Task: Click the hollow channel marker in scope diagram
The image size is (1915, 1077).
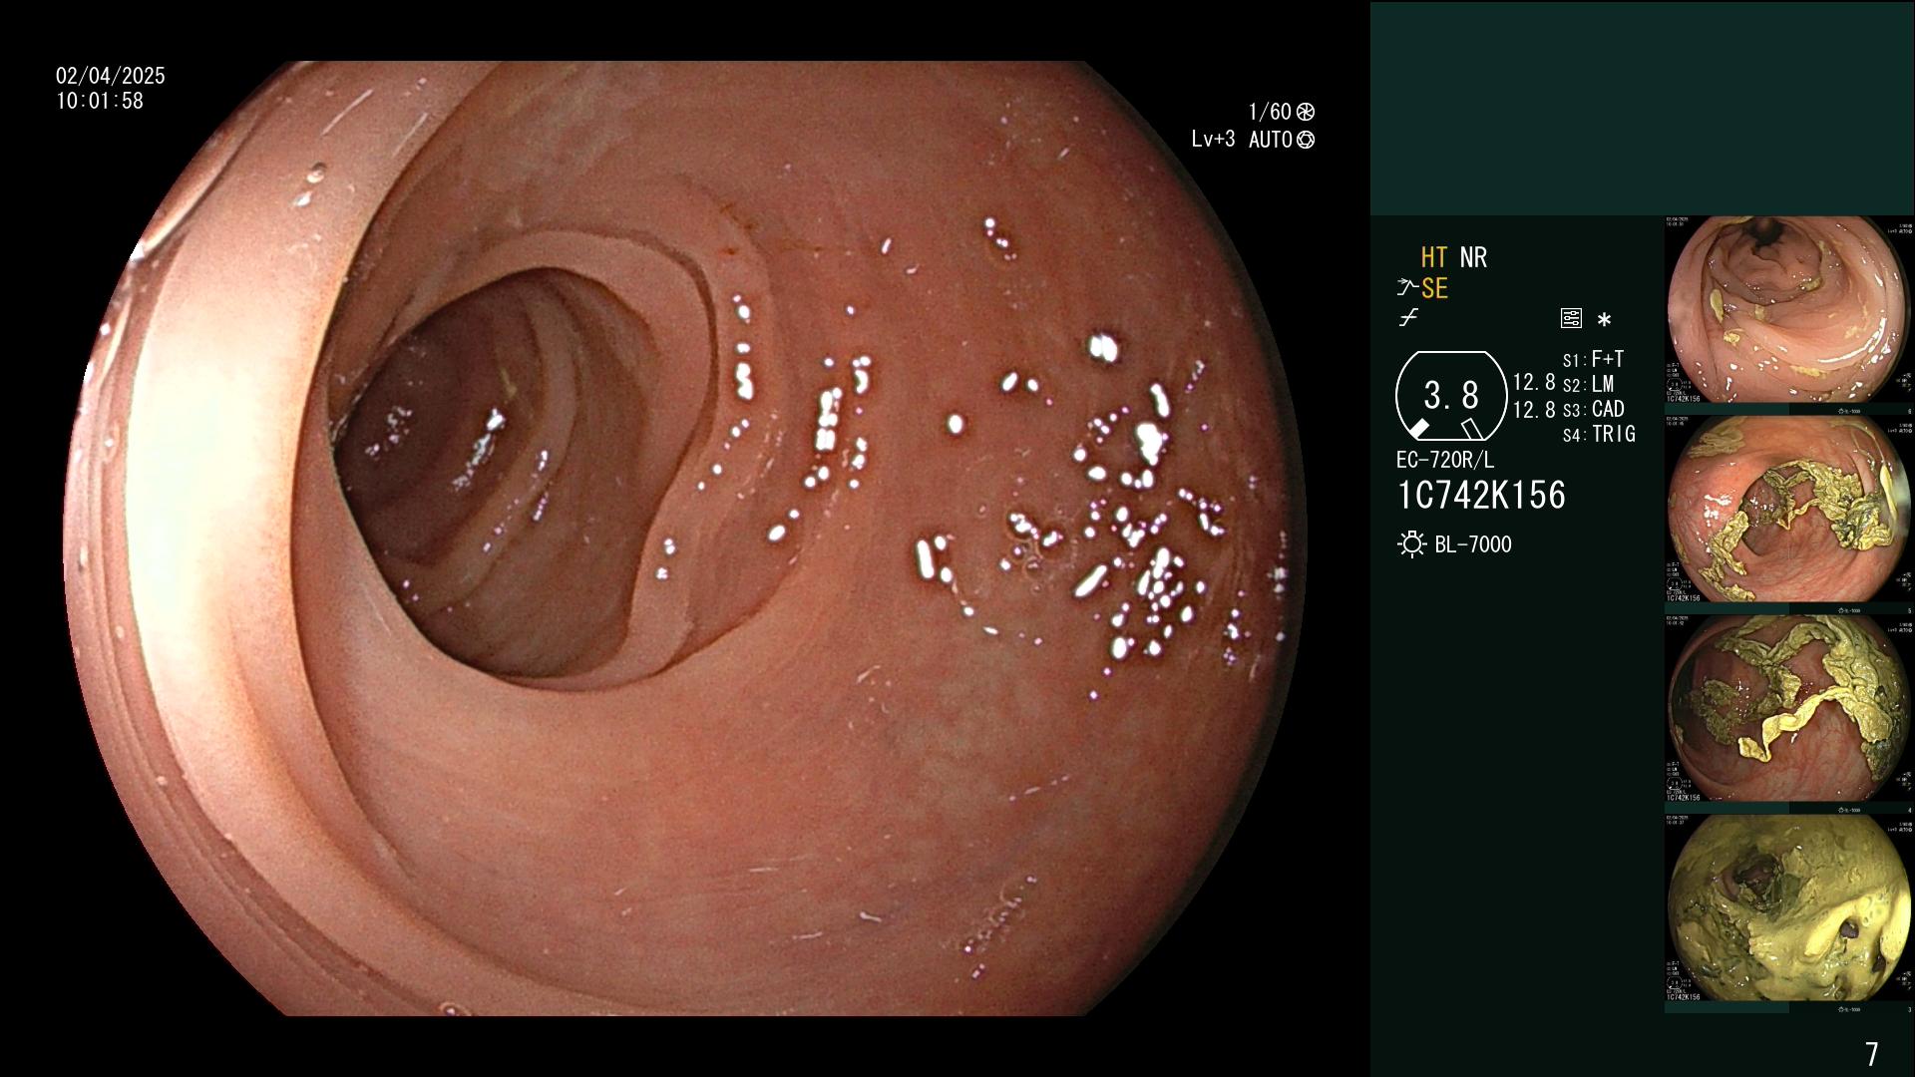Action: [x=1473, y=429]
